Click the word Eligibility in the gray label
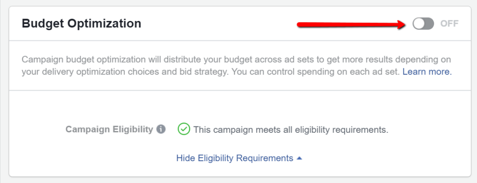The image size is (477, 183). tap(133, 130)
